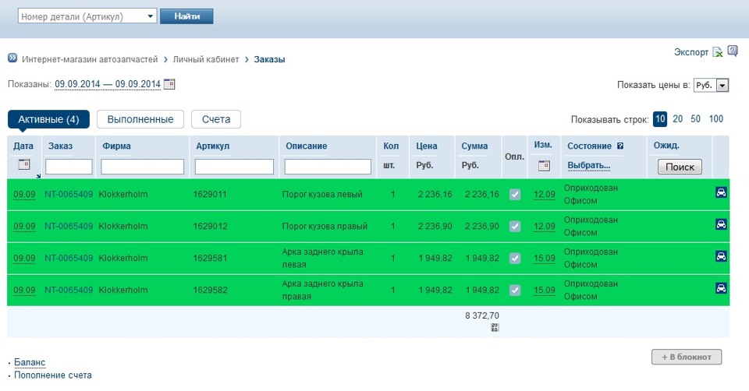Sort by the Заказ column header
The image size is (749, 391).
pyautogui.click(x=60, y=146)
